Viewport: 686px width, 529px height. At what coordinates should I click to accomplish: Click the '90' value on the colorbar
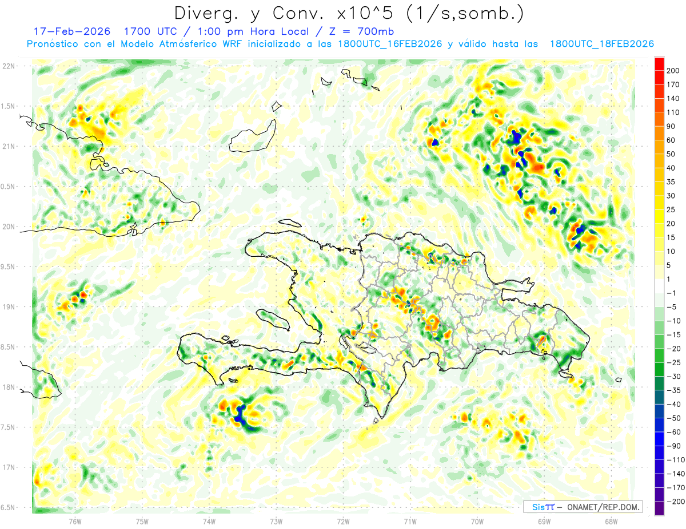(671, 126)
